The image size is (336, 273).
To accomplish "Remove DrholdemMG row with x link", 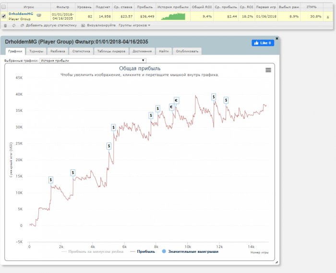I will coord(328,17).
